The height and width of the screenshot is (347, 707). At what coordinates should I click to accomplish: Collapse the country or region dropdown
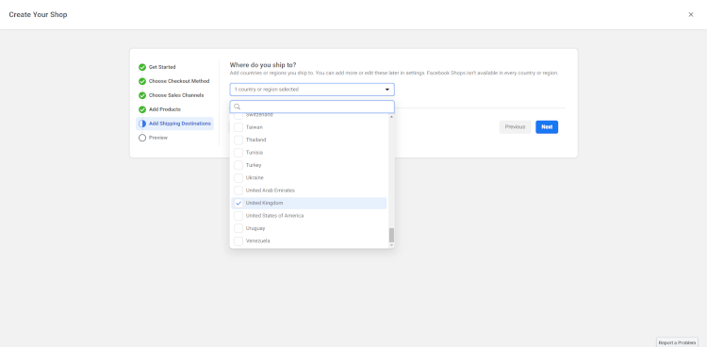[312, 90]
